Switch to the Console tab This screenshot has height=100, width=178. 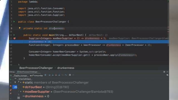click(x=36, y=76)
